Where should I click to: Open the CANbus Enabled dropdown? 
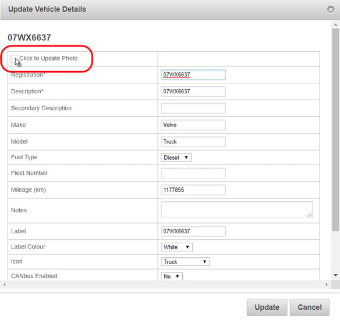point(172,276)
